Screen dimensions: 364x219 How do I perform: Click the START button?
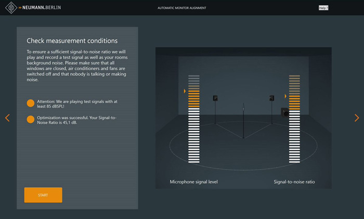[x=43, y=195]
